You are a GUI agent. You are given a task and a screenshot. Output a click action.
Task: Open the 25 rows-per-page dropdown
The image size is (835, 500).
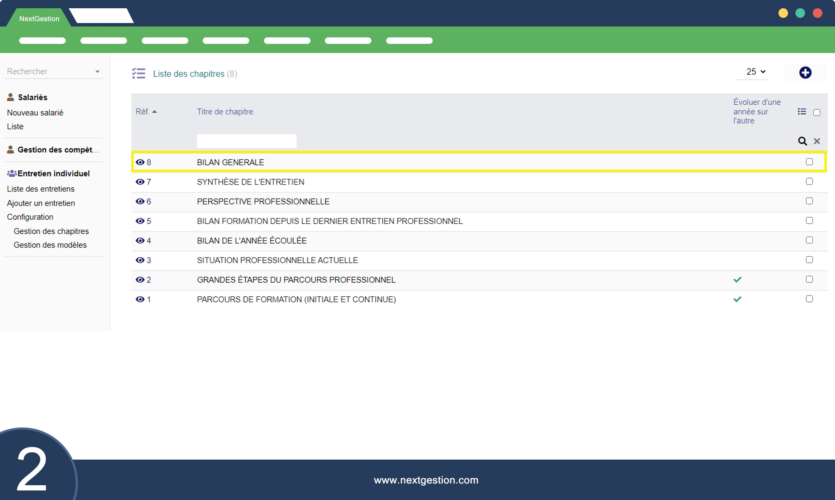755,72
